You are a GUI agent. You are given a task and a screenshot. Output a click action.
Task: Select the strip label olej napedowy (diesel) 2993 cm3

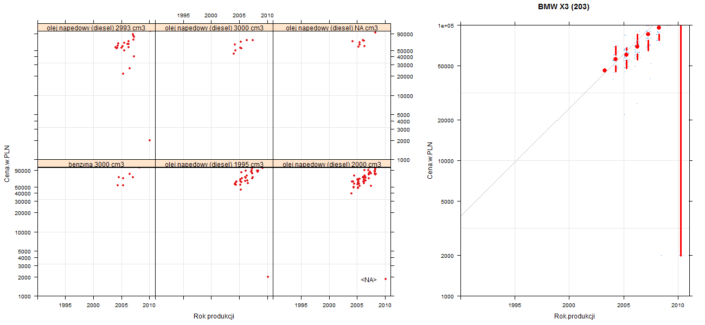point(97,28)
